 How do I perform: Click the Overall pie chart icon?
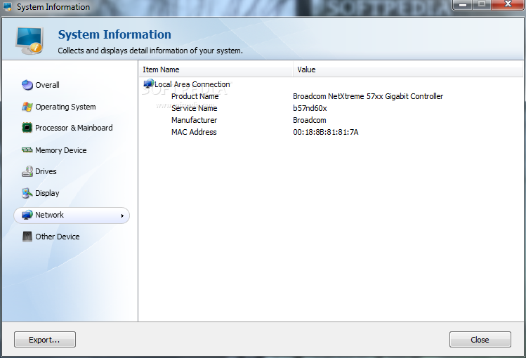click(27, 85)
